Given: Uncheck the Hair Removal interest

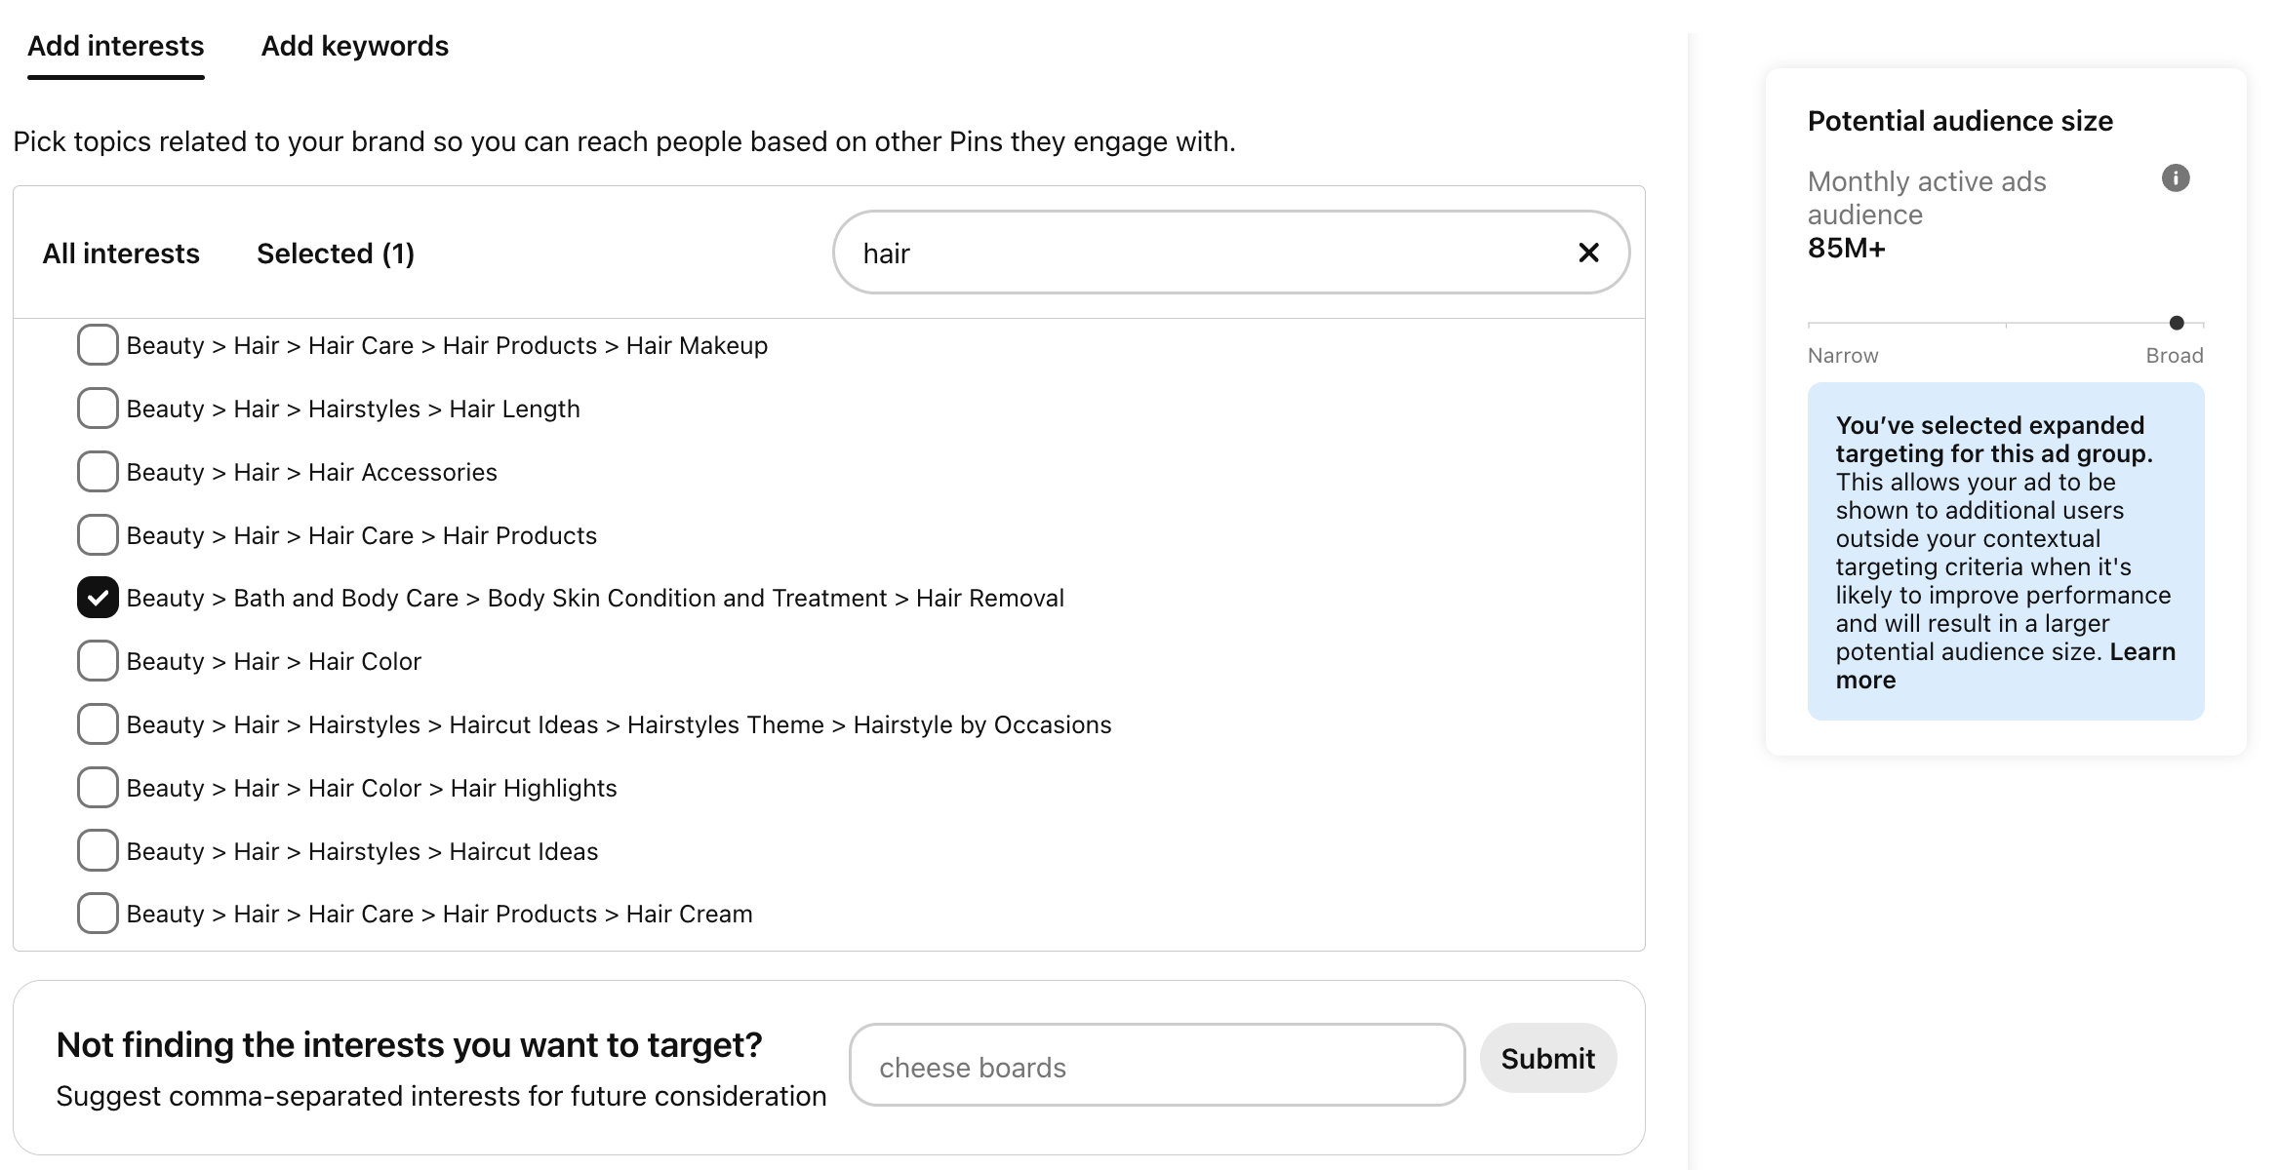Looking at the screenshot, I should [x=98, y=598].
